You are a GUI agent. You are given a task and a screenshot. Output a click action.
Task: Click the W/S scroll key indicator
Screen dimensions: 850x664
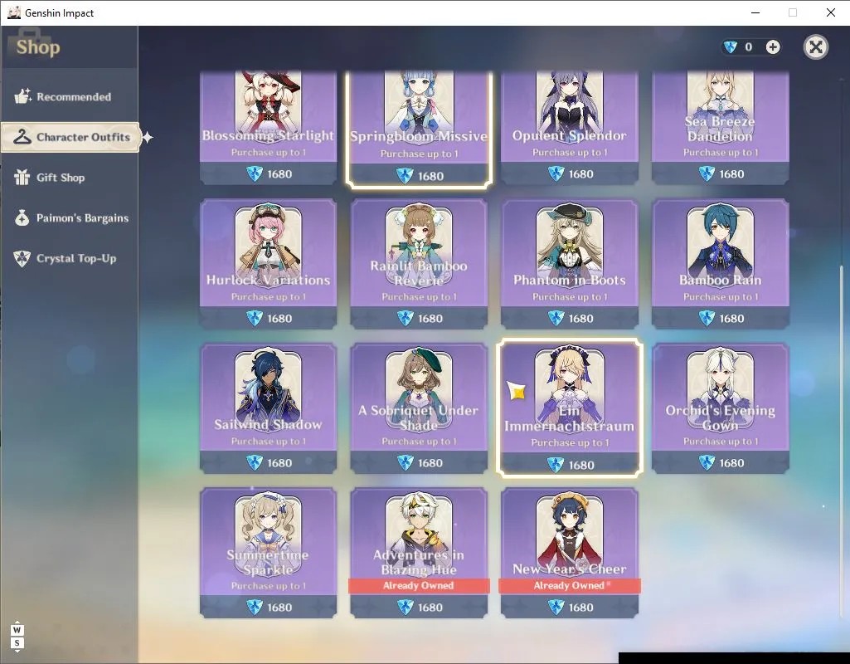tap(17, 637)
